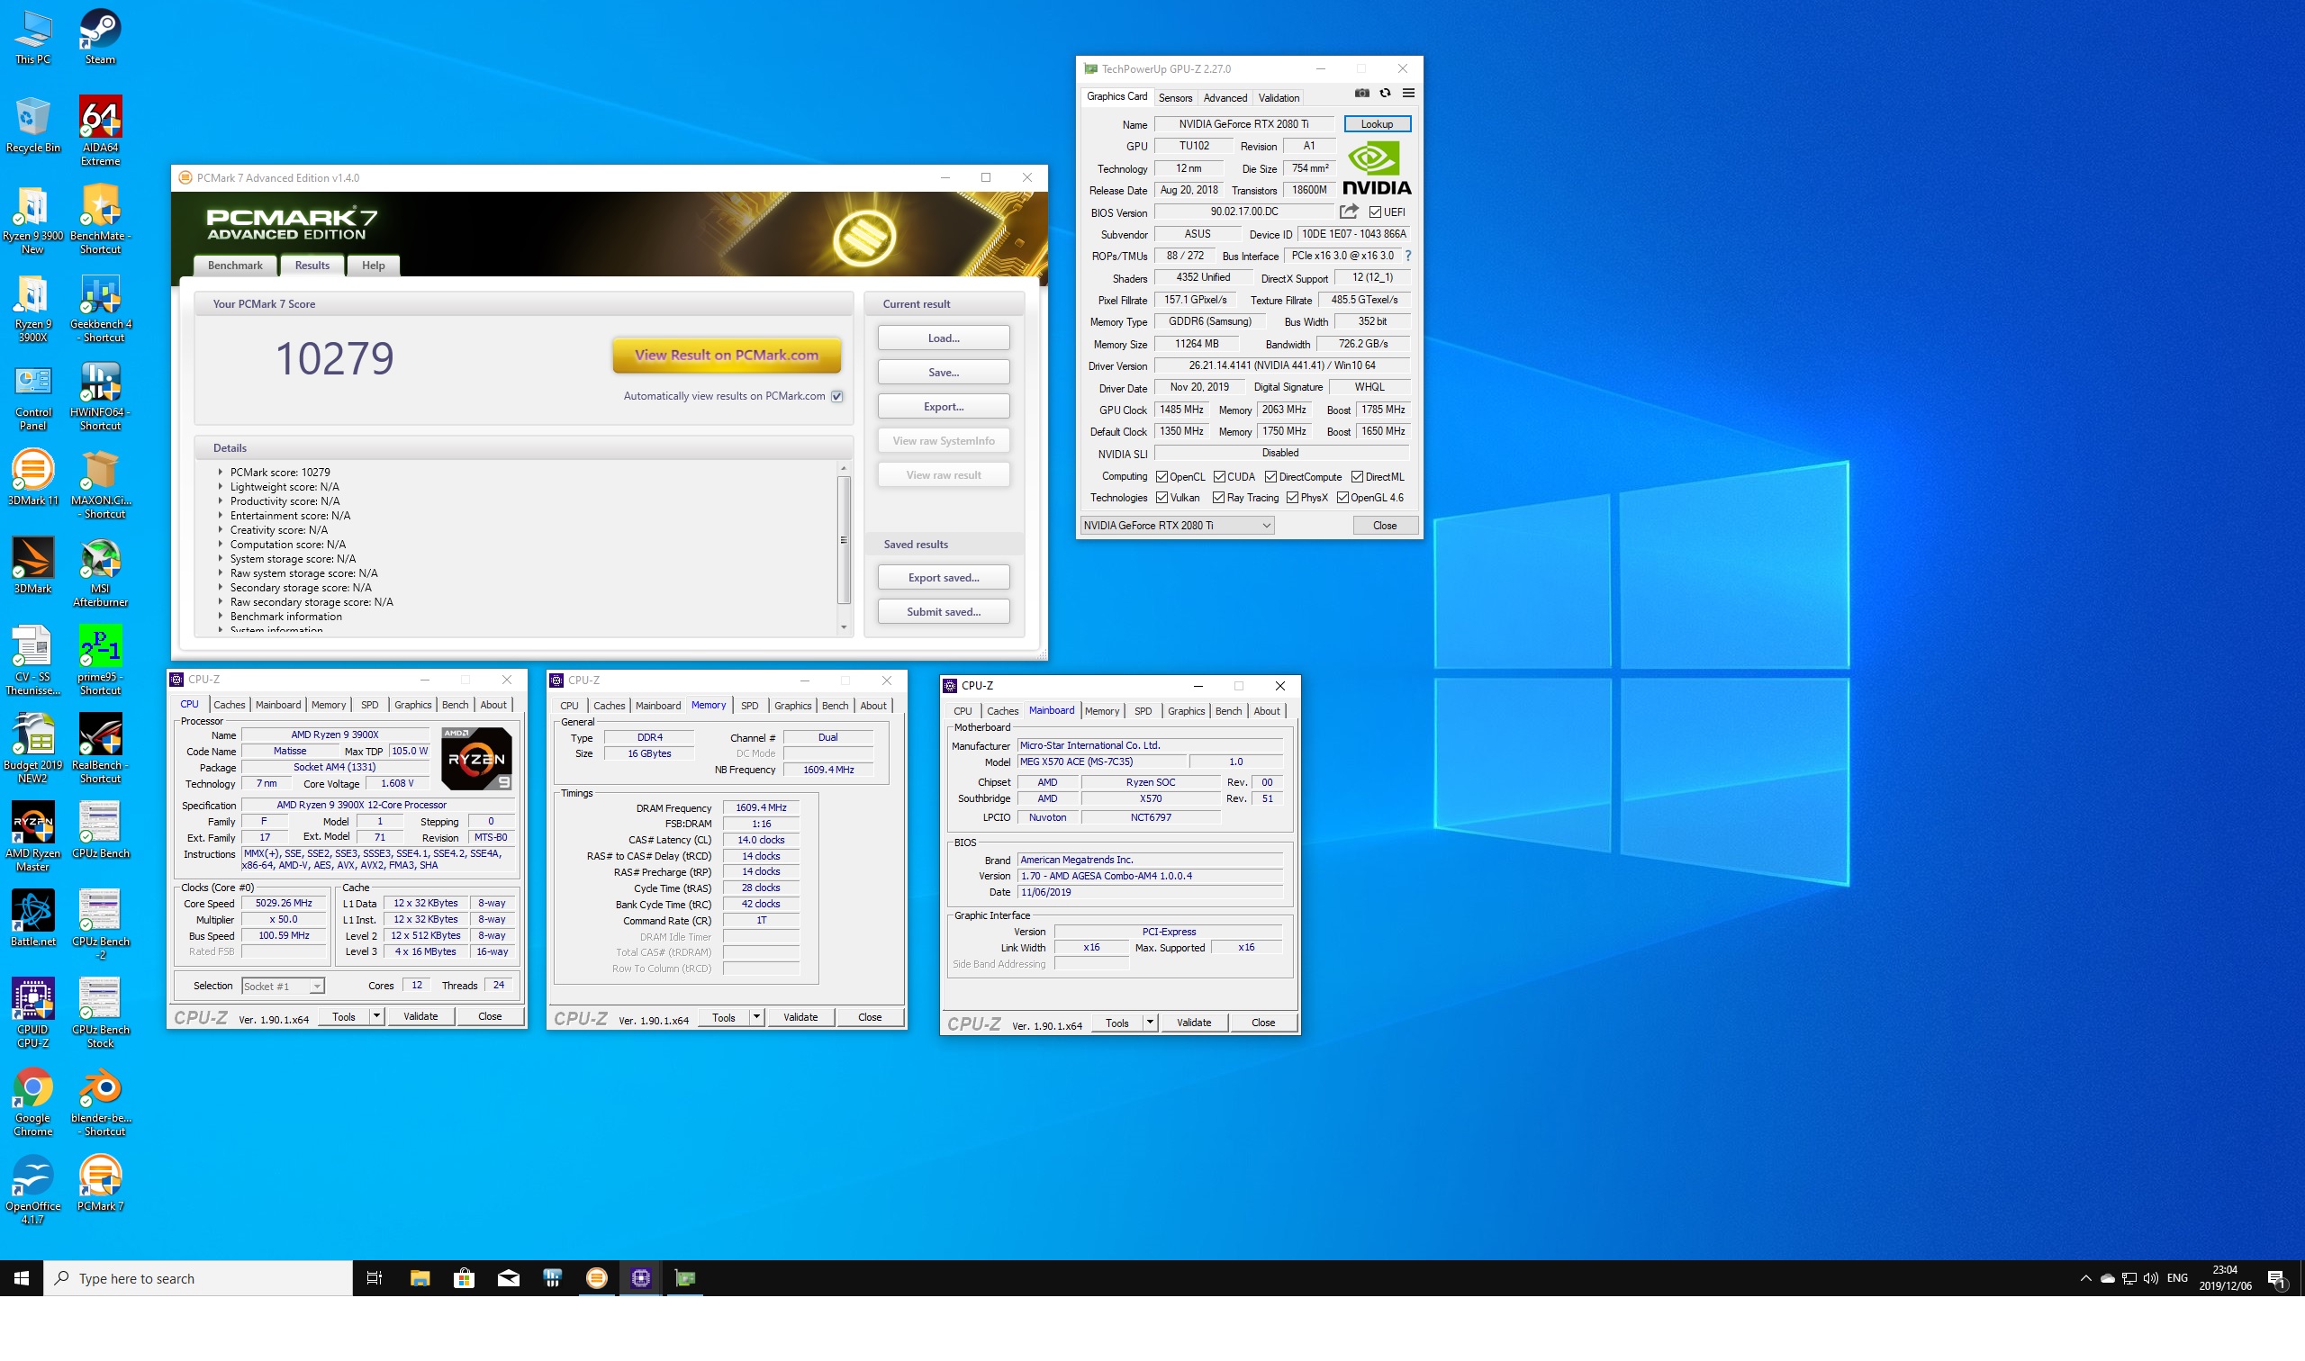Screen dimensions: 2305x1361
Task: Open Tools dropdown arrow in CPU-Z Memory window
Action: point(755,1017)
